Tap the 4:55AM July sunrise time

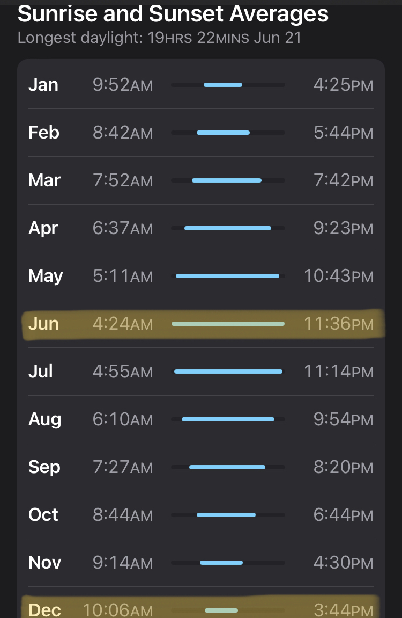point(123,372)
